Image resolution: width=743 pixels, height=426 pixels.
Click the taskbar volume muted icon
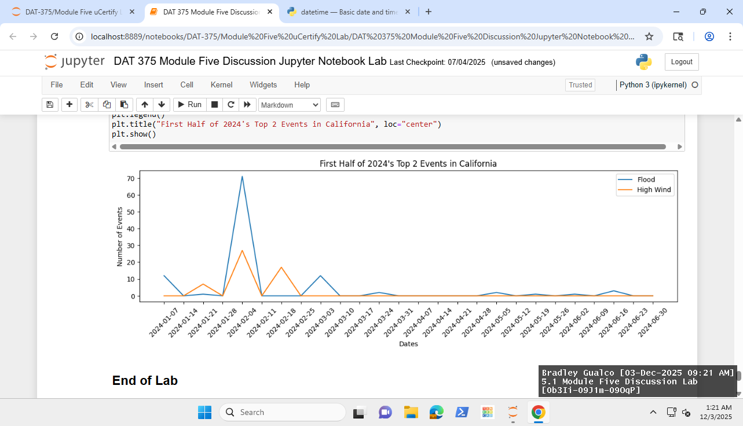pyautogui.click(x=686, y=412)
